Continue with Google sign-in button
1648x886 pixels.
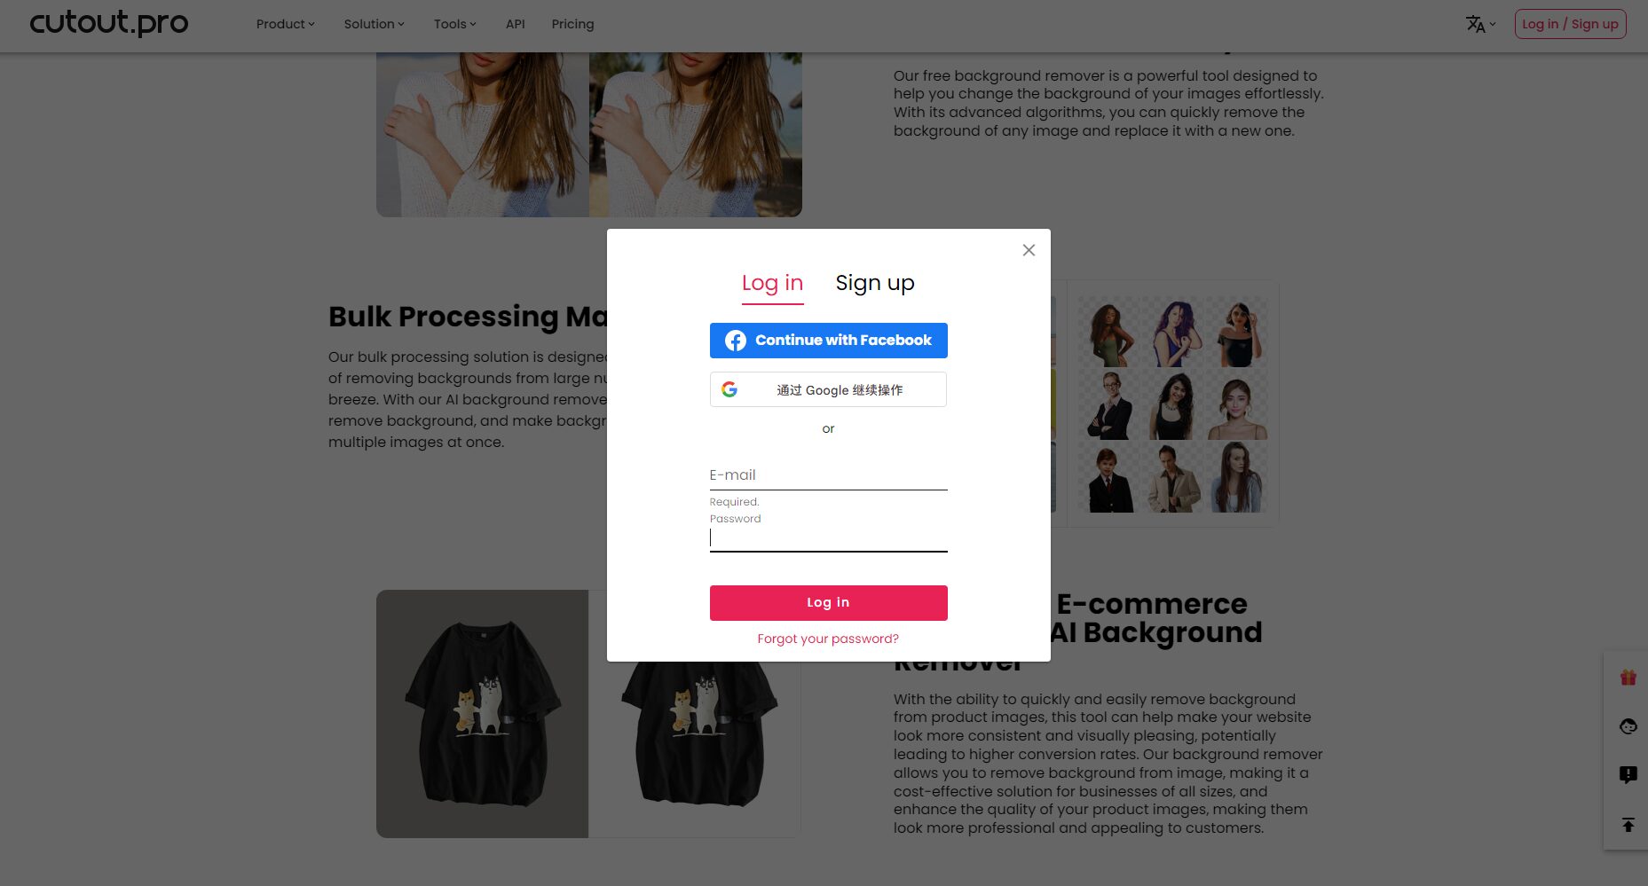pyautogui.click(x=828, y=389)
